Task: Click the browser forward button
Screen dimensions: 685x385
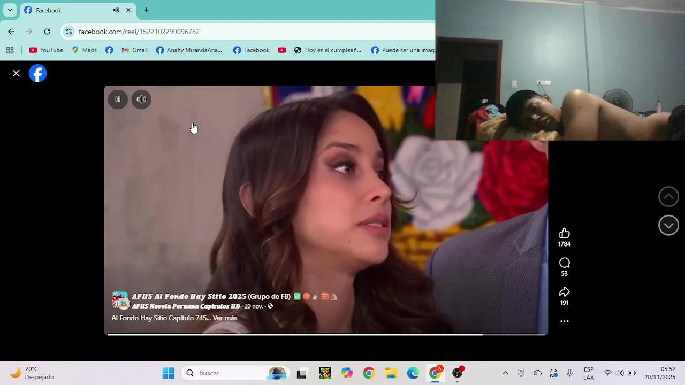Action: coord(29,32)
